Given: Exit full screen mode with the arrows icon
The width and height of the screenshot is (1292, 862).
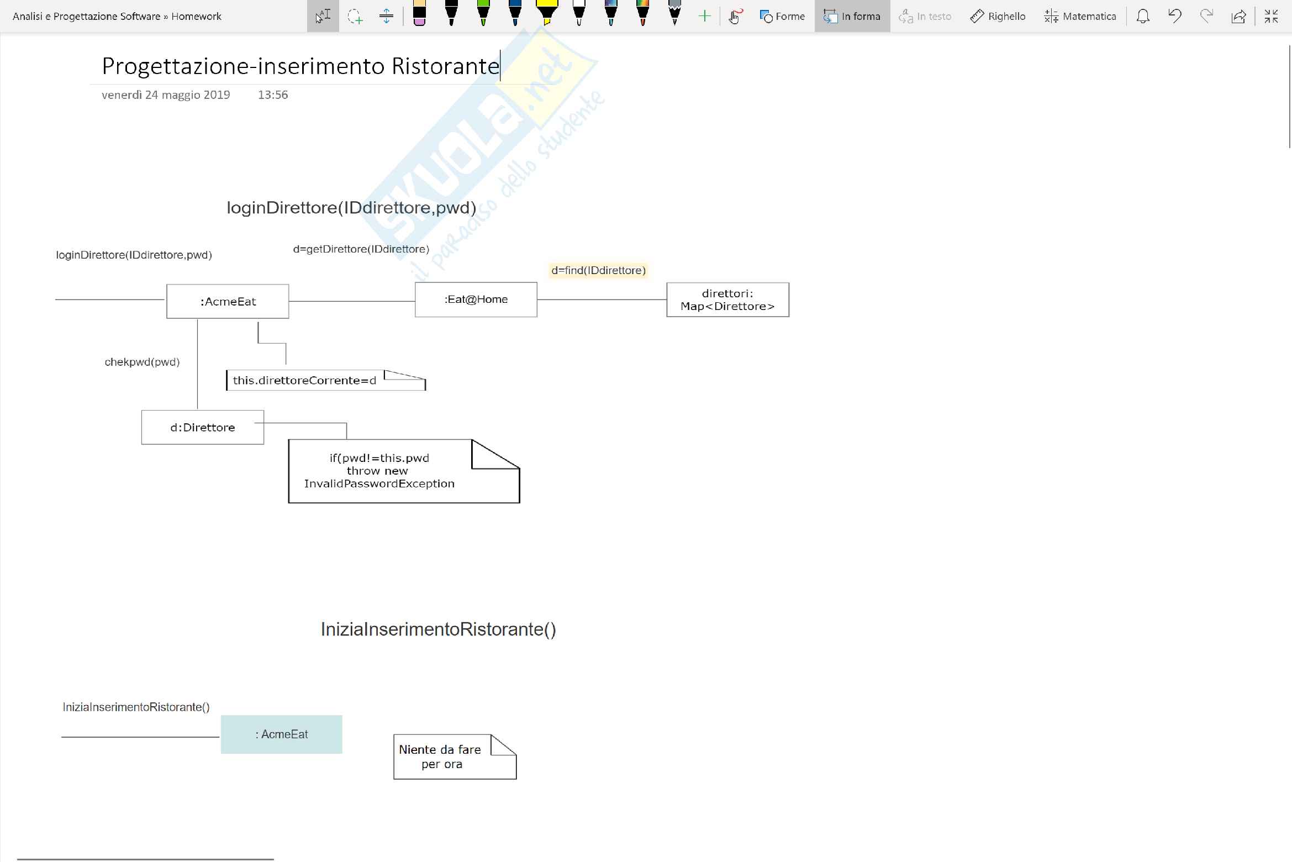Looking at the screenshot, I should click(1271, 16).
